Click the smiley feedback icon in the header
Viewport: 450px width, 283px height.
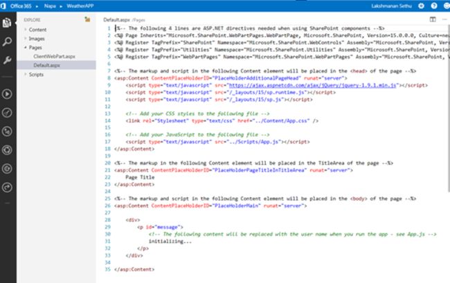pos(447,6)
